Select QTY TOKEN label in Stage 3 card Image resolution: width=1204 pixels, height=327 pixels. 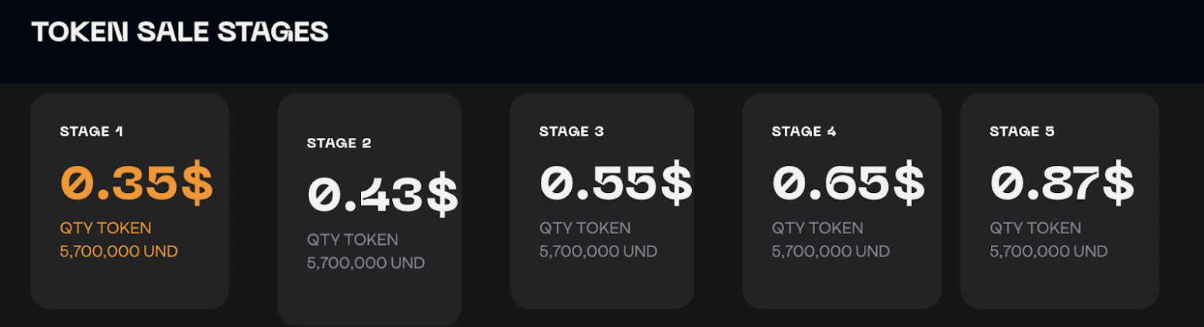[585, 228]
